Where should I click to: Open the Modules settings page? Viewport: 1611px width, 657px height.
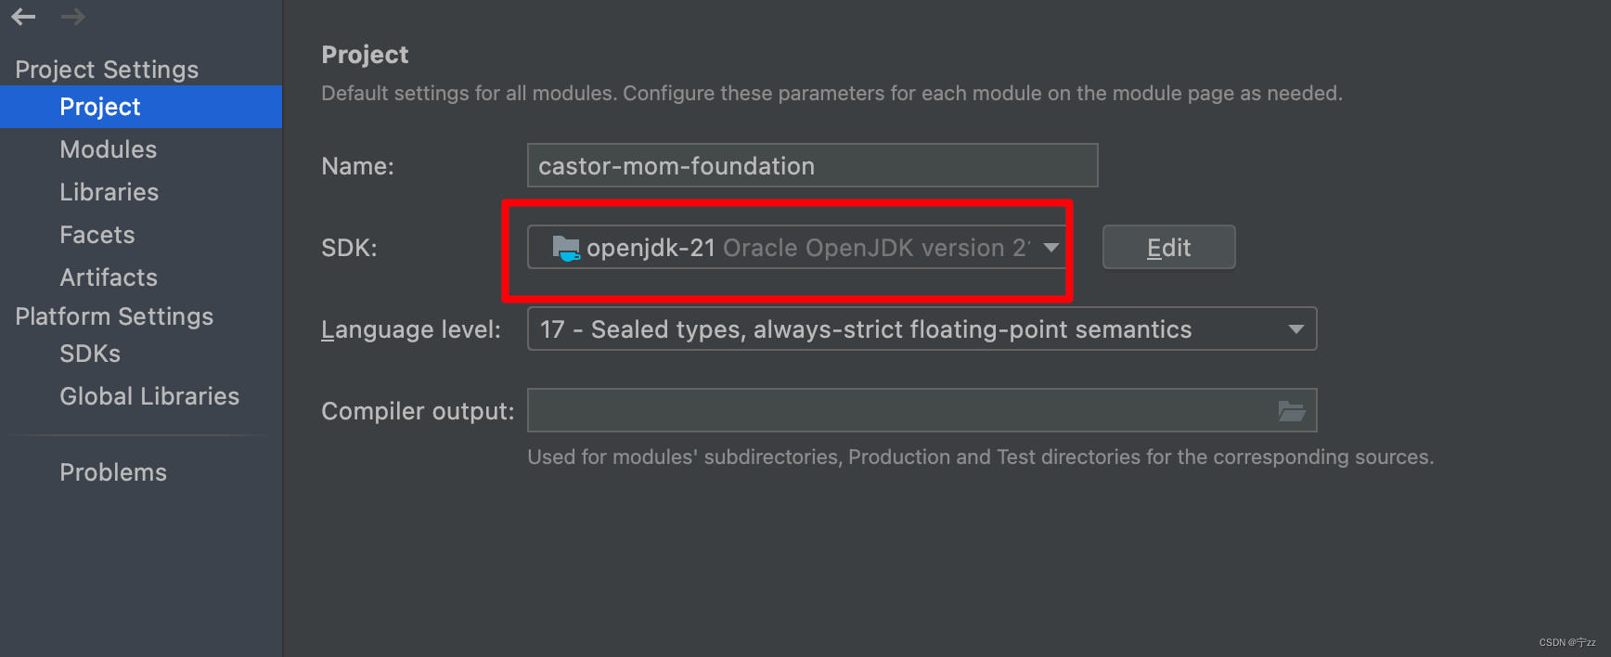(x=109, y=149)
